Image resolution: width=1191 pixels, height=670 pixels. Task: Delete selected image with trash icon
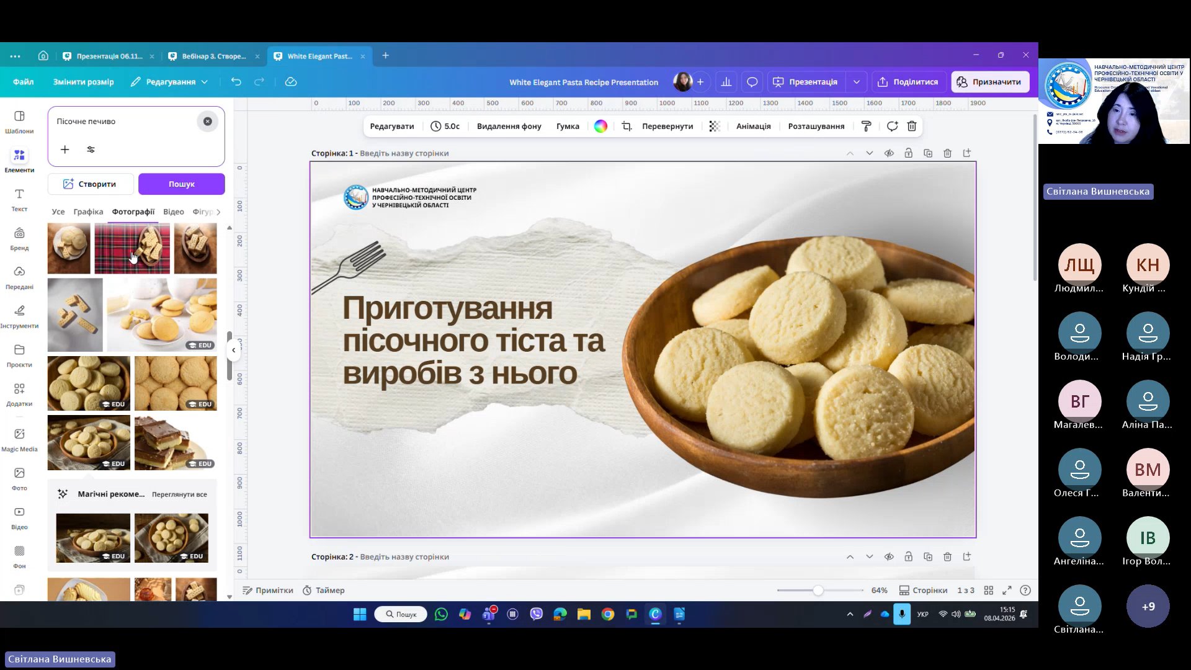tap(912, 127)
